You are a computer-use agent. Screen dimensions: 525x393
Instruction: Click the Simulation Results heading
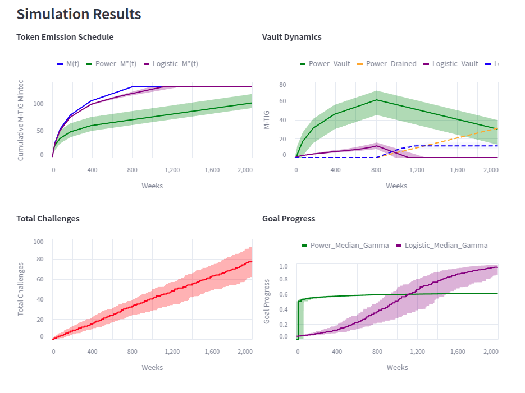click(x=79, y=14)
